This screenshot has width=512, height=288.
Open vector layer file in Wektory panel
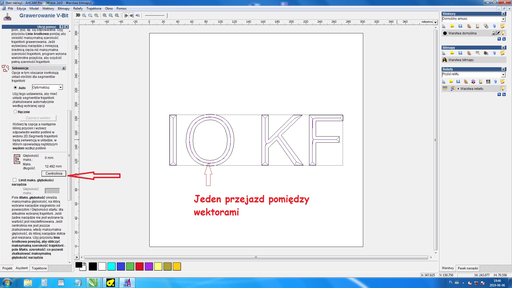452,26
